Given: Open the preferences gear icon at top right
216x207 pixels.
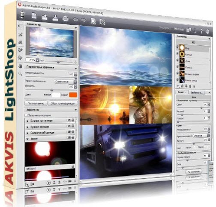Looking at the screenshot, I should [x=207, y=31].
